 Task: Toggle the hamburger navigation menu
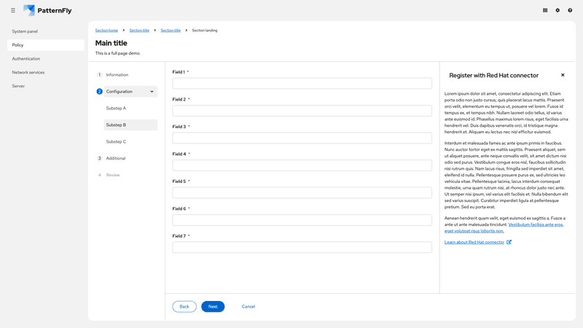pyautogui.click(x=13, y=10)
